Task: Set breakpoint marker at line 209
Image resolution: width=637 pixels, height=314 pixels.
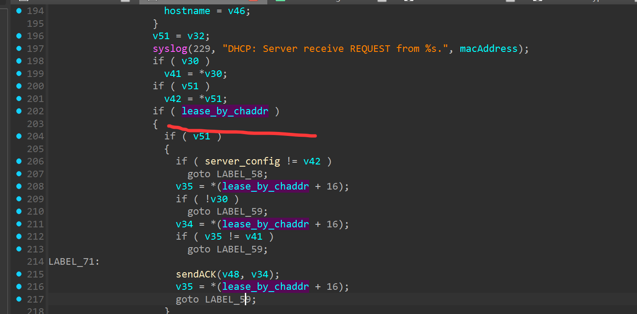Action: (18, 199)
